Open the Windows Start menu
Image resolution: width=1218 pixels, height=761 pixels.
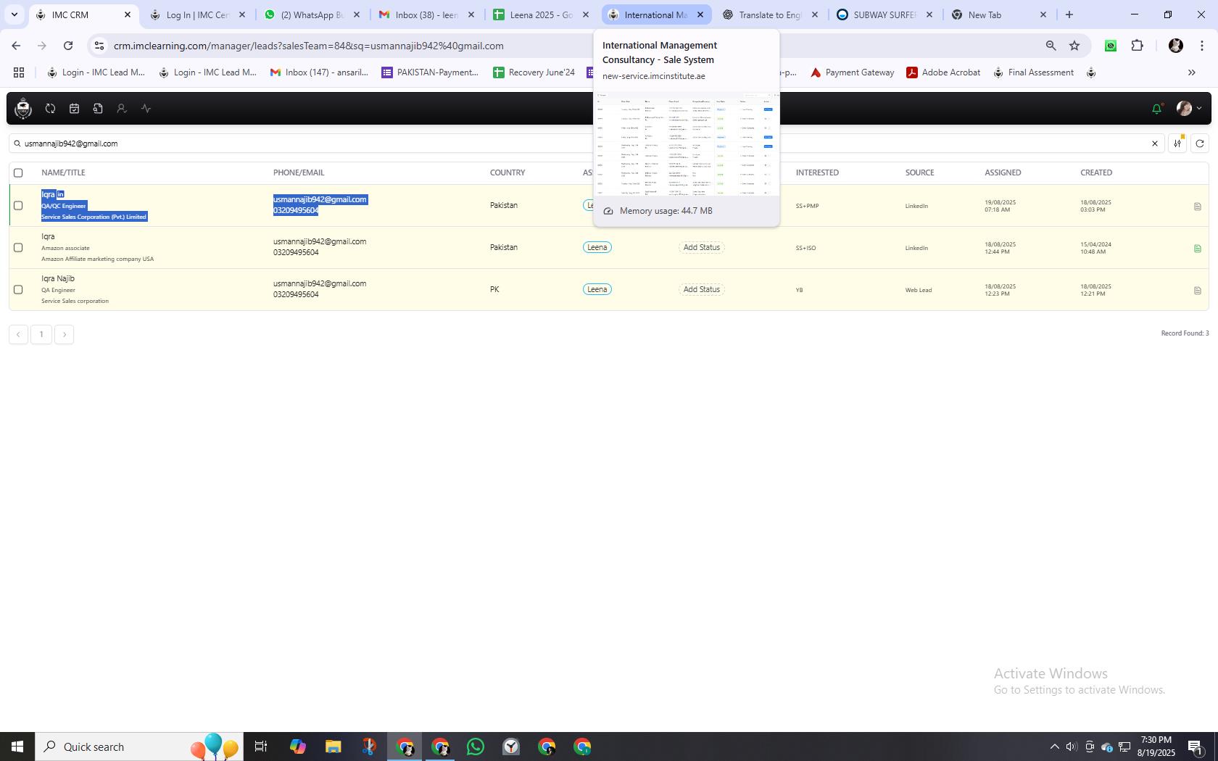coord(17,747)
